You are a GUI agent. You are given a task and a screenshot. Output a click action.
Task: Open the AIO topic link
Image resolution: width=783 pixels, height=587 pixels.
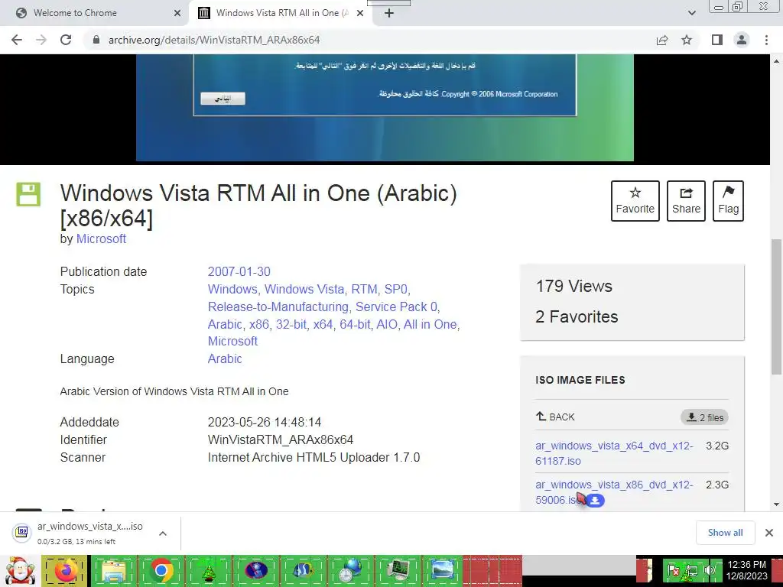coord(387,324)
